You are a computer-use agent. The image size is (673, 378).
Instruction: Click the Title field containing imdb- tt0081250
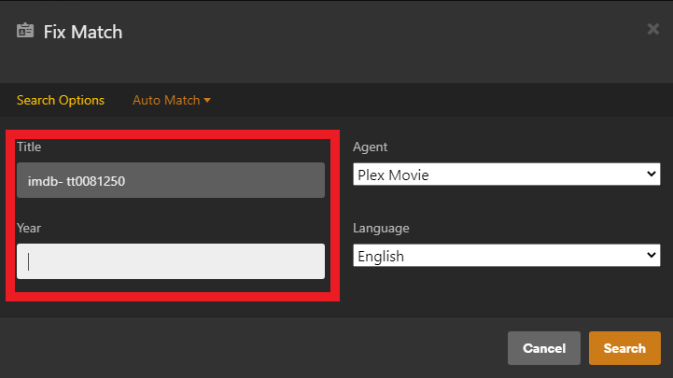coord(171,180)
